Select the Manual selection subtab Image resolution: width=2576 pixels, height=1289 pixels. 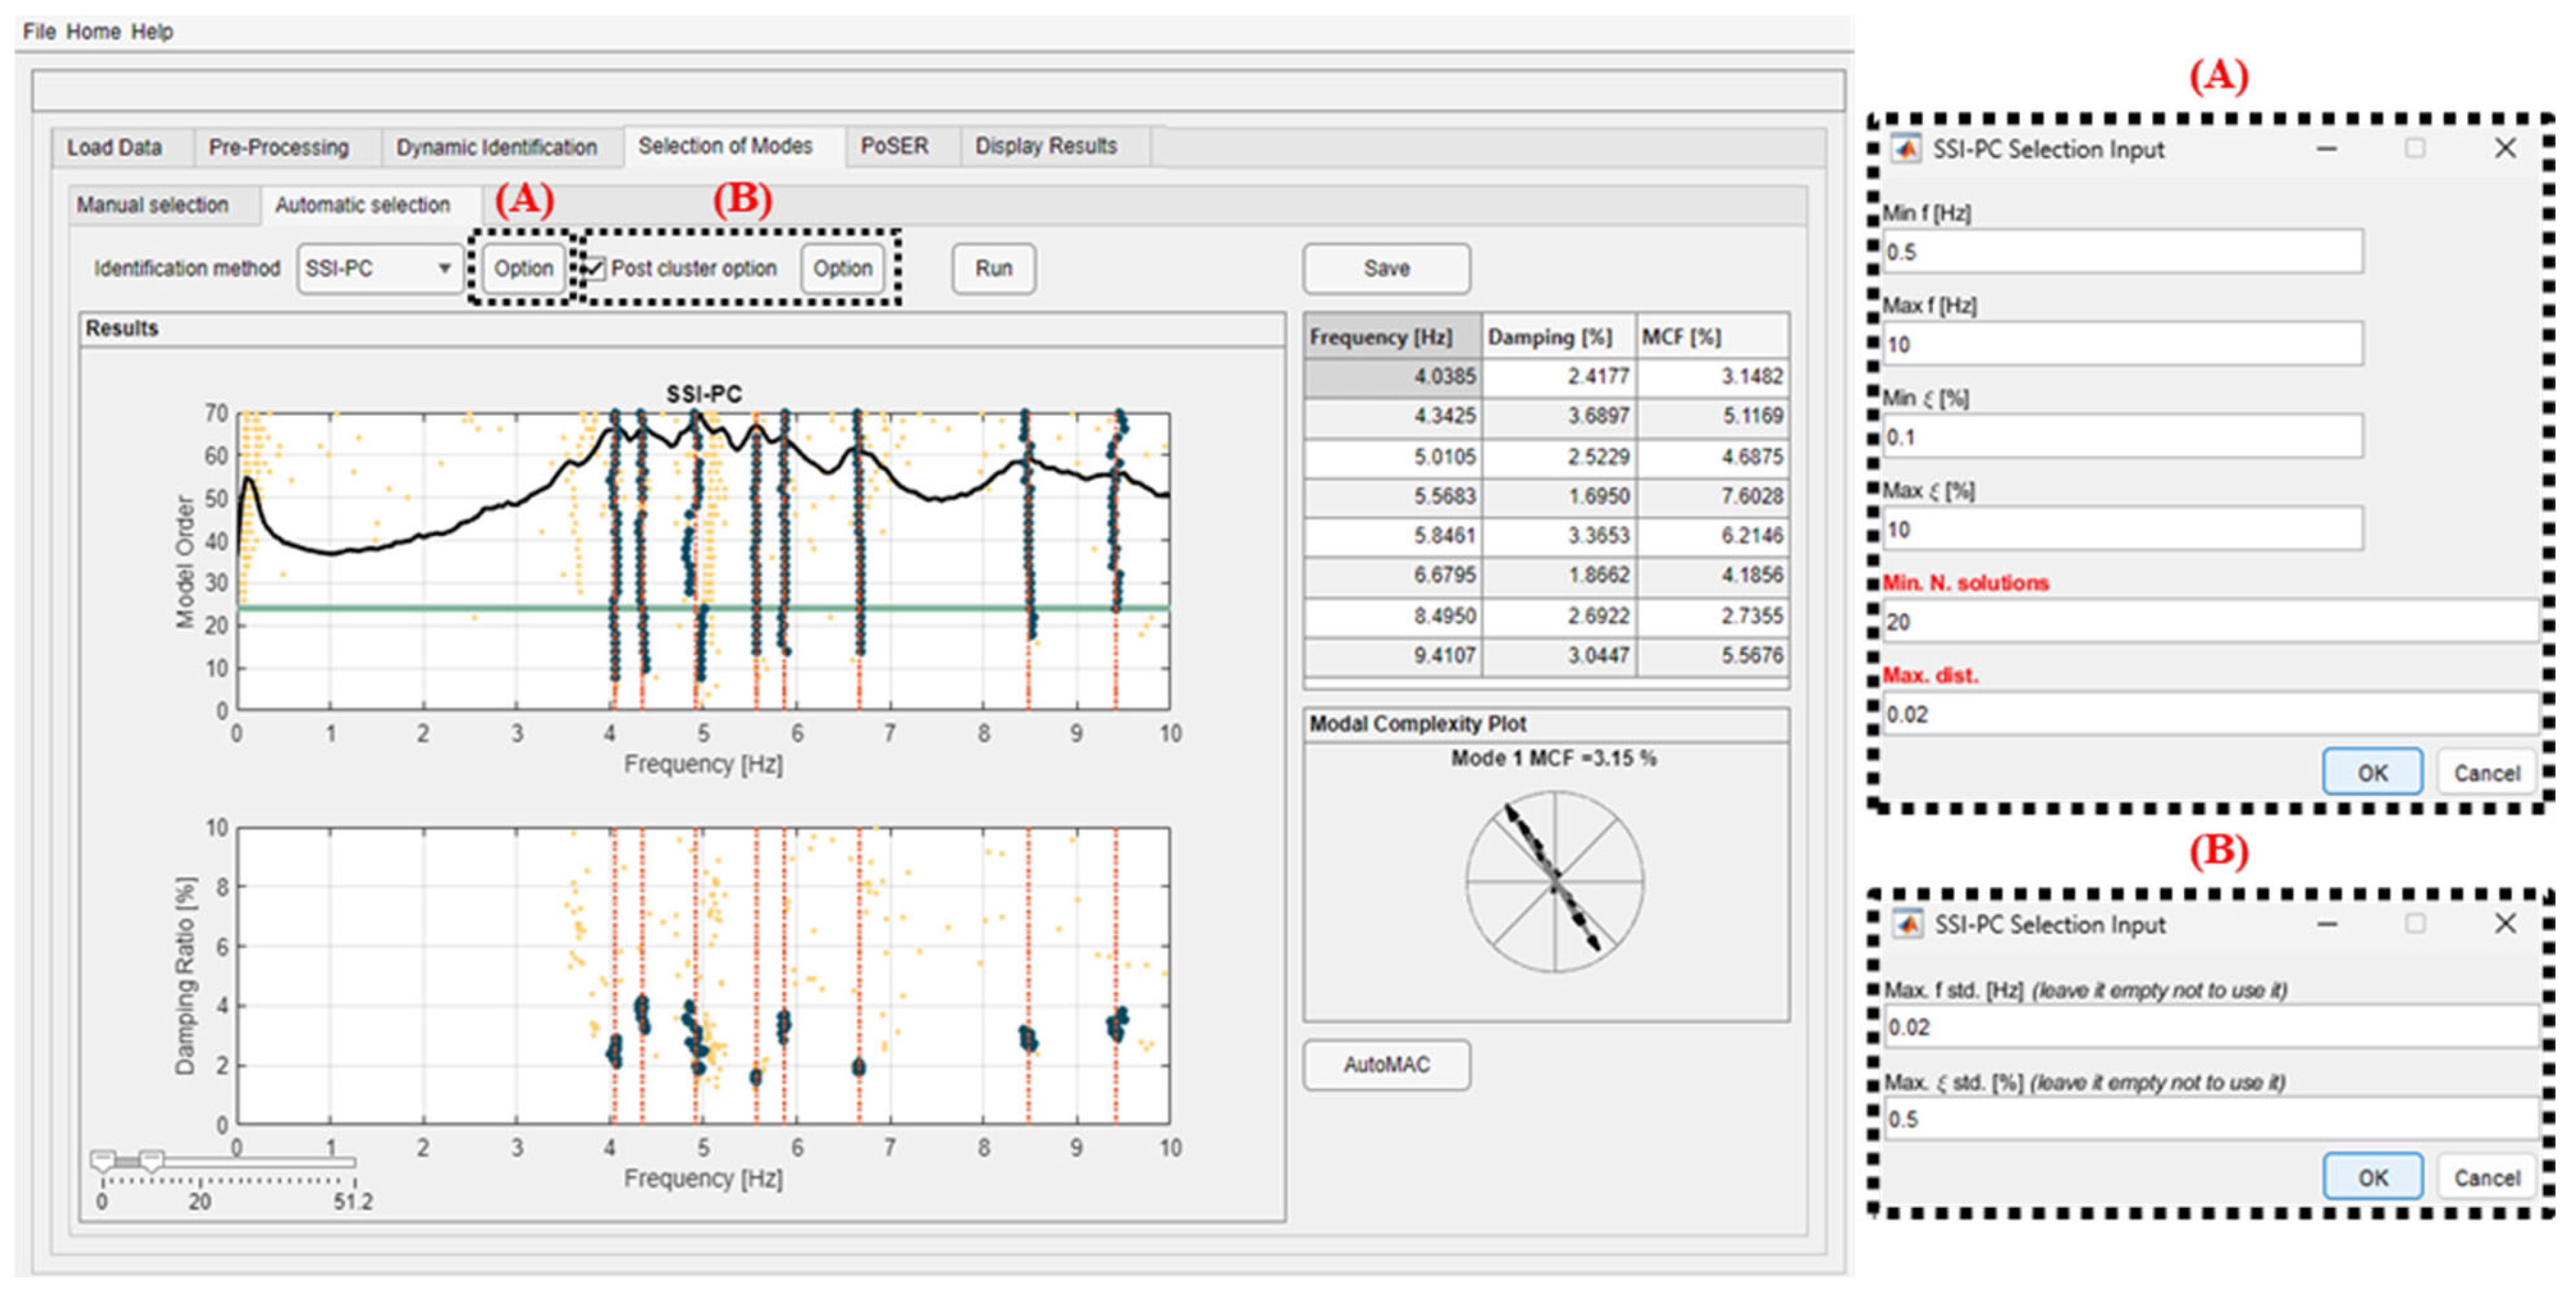tap(152, 205)
